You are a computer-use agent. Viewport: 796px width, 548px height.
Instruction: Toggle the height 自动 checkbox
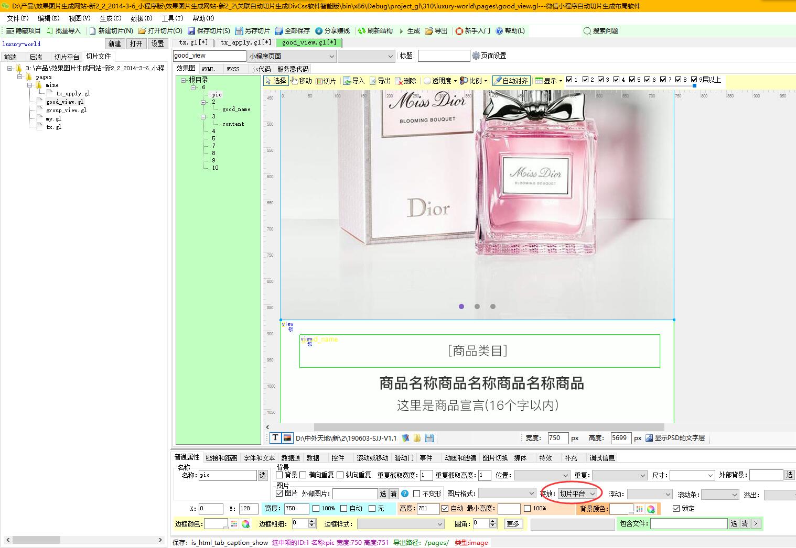[445, 508]
